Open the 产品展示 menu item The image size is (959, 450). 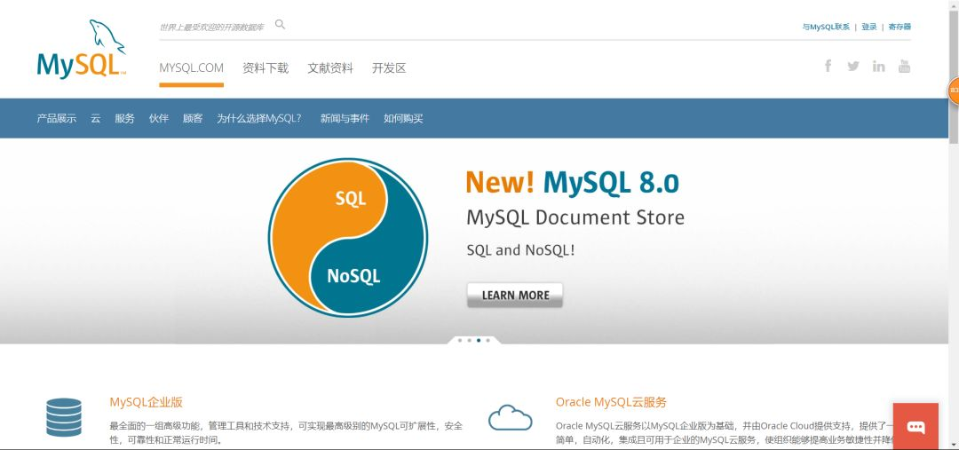point(57,119)
